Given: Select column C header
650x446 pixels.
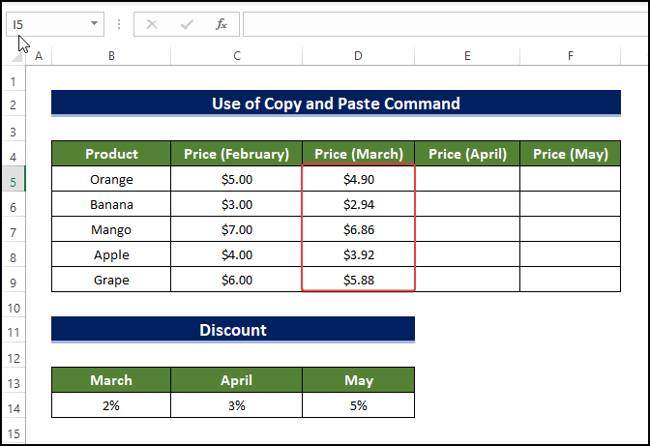Looking at the screenshot, I should tap(237, 56).
